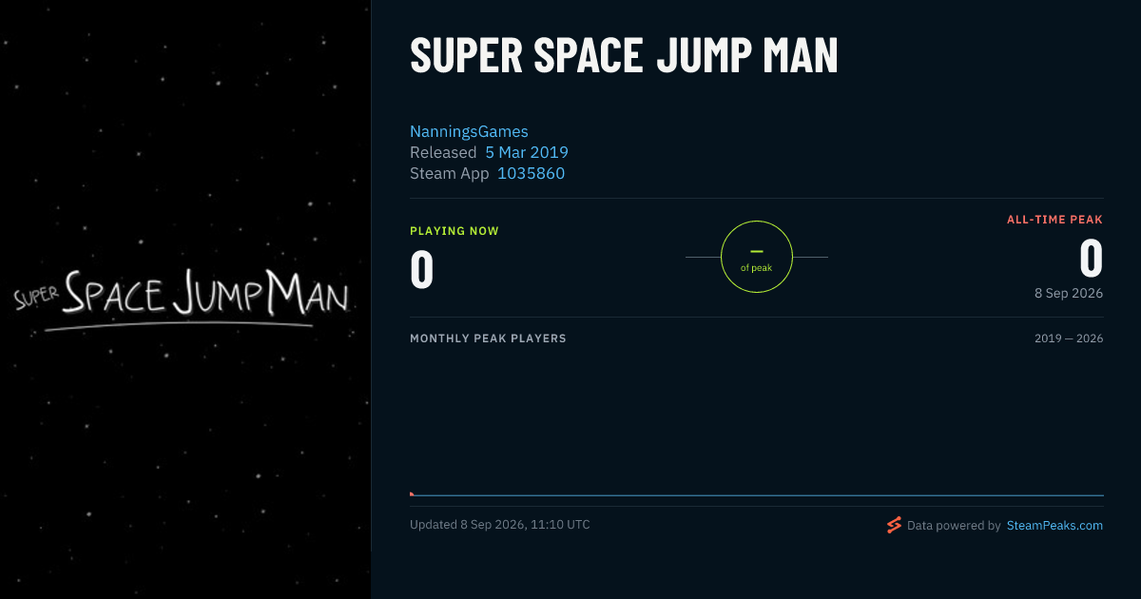
Task: Click the SteamPeaks logo icon
Action: pos(894,525)
